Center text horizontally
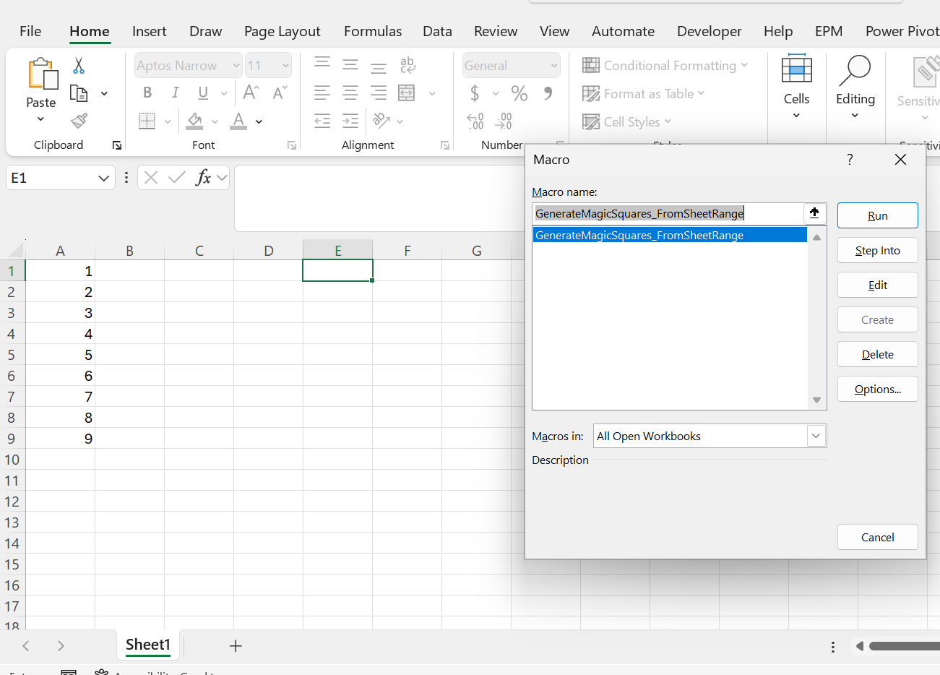The height and width of the screenshot is (675, 940). (350, 93)
